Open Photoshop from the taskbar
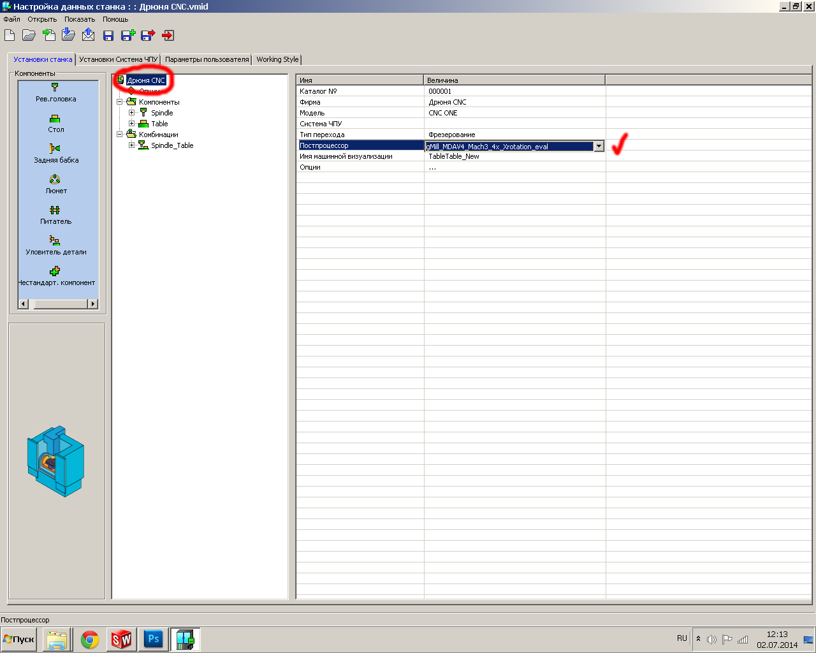 (x=154, y=639)
